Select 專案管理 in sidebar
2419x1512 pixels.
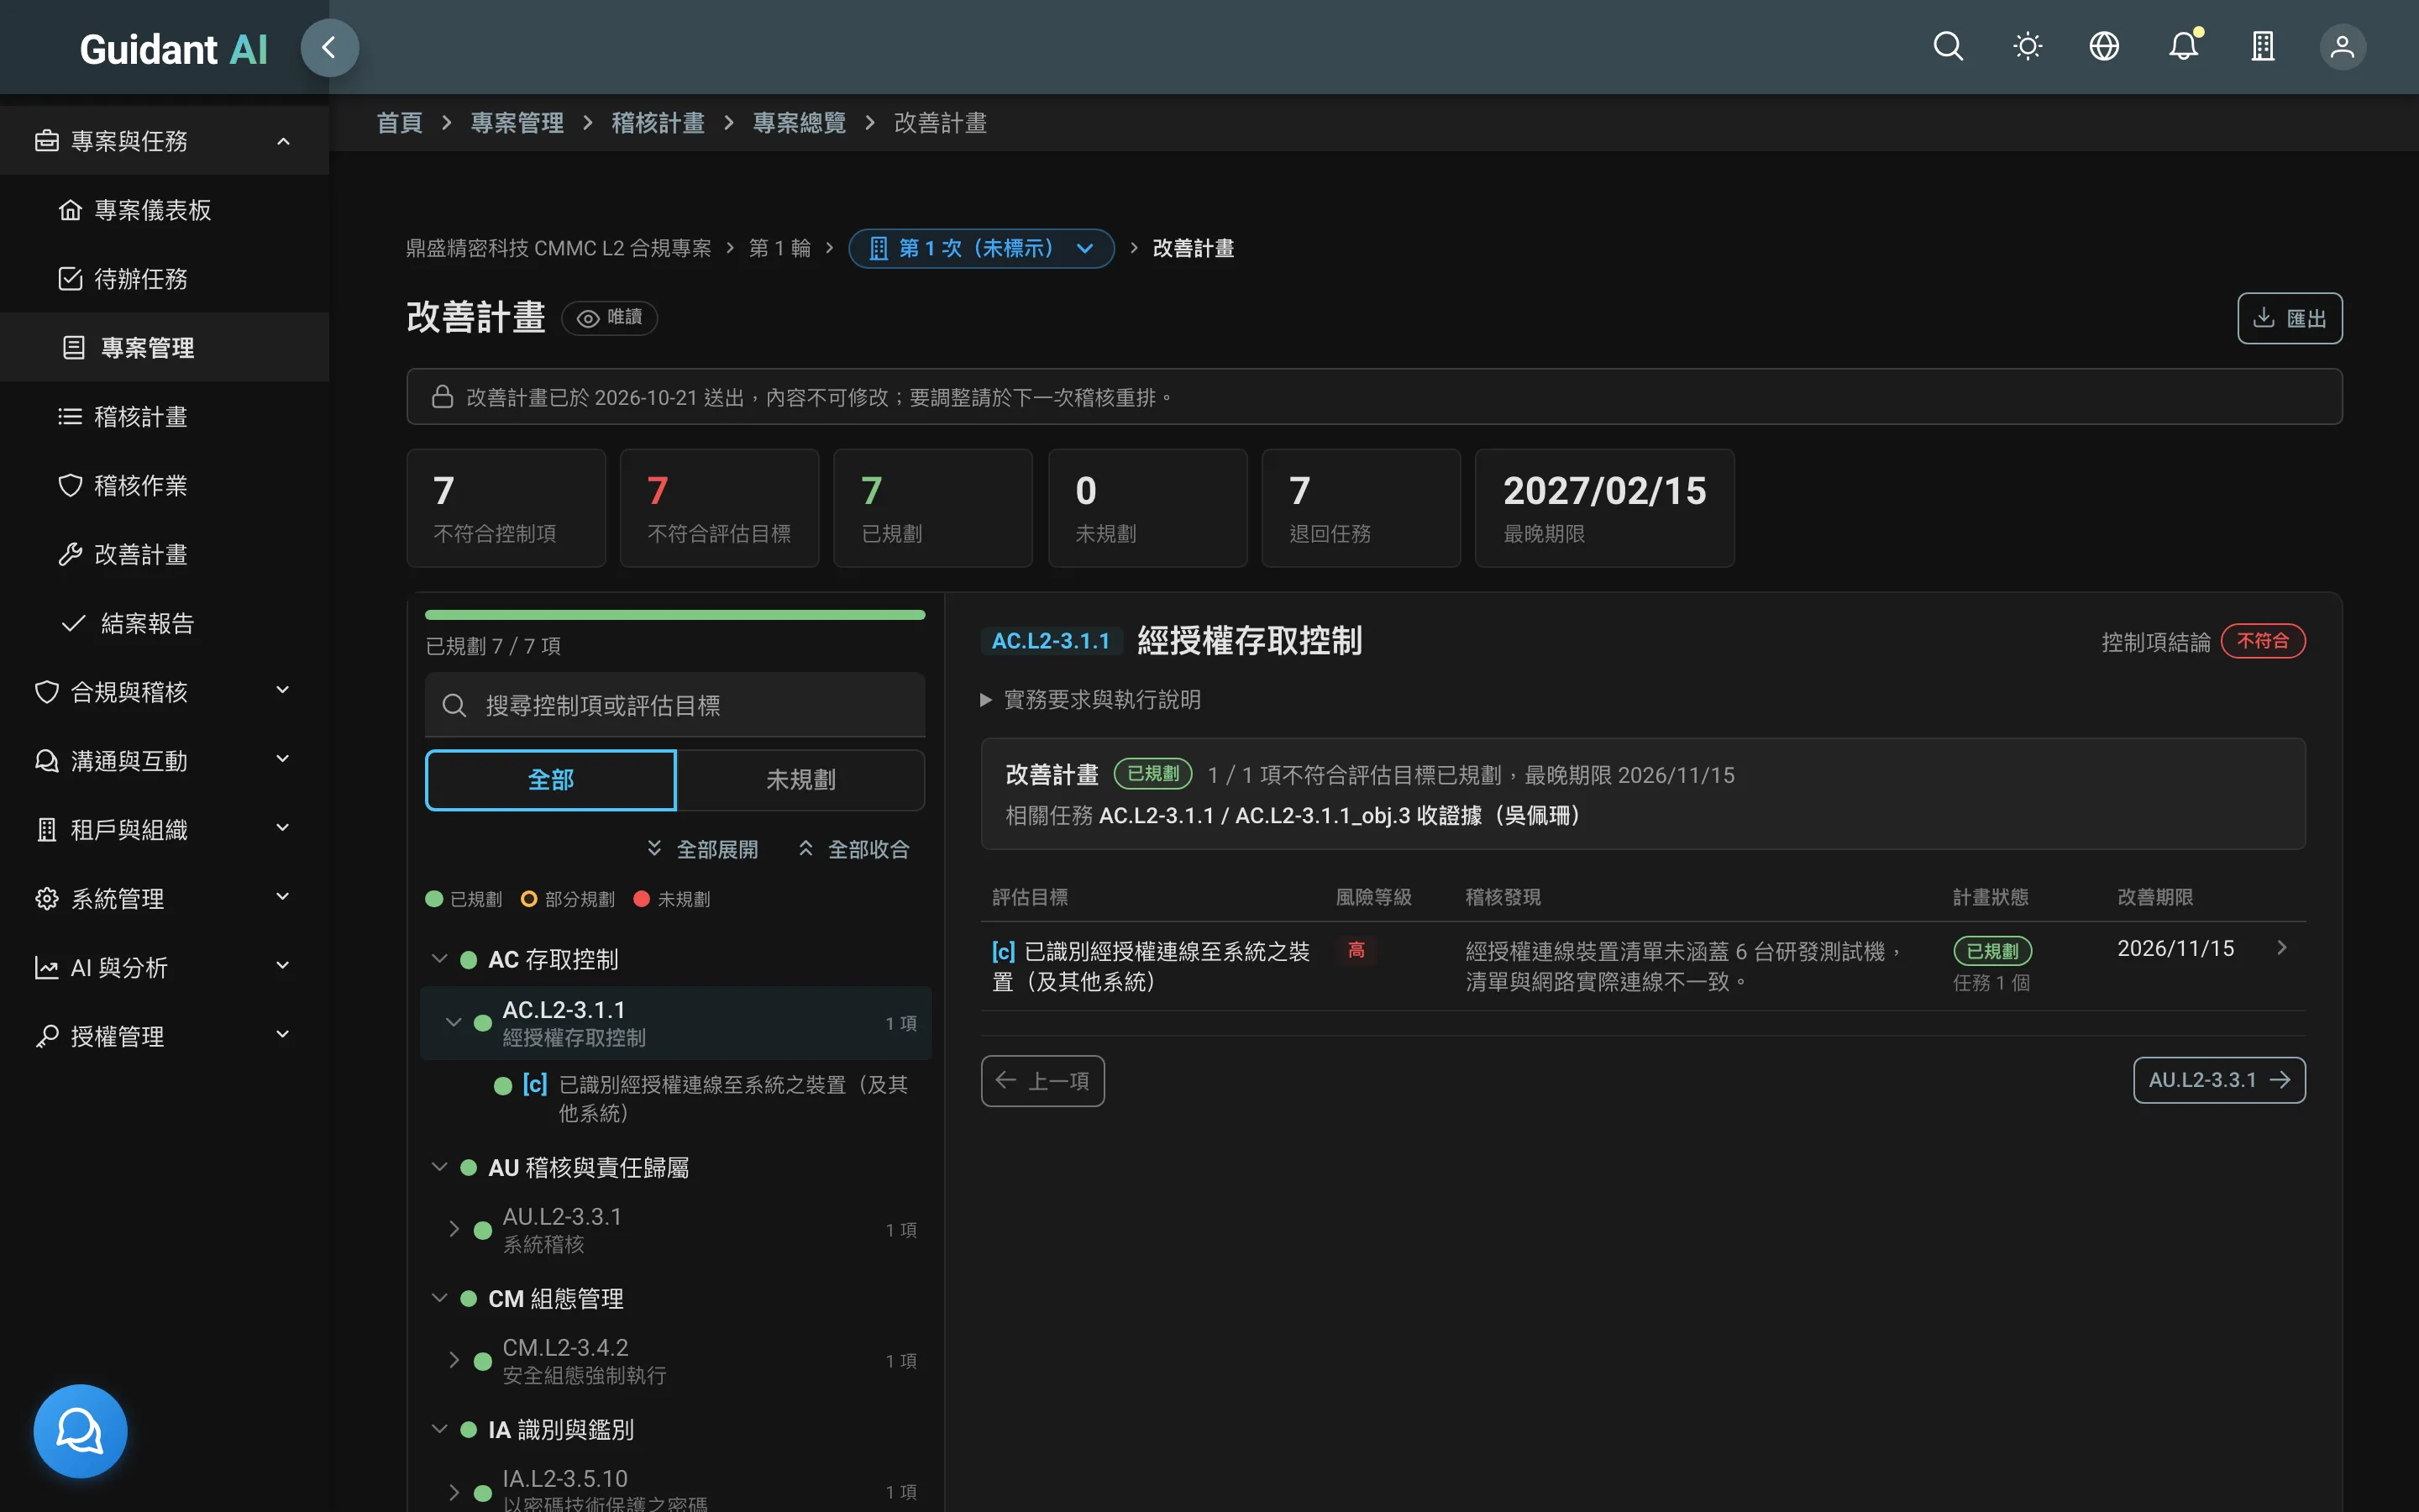point(164,347)
